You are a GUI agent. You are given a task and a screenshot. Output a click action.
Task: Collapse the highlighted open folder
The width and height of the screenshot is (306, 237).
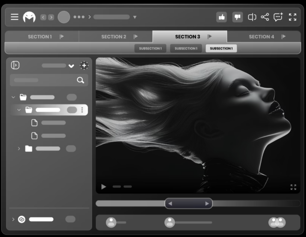tap(19, 110)
